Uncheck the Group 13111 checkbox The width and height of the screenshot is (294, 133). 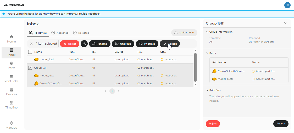(30, 68)
